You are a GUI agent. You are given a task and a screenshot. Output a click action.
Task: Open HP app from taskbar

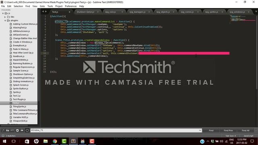click(x=36, y=141)
